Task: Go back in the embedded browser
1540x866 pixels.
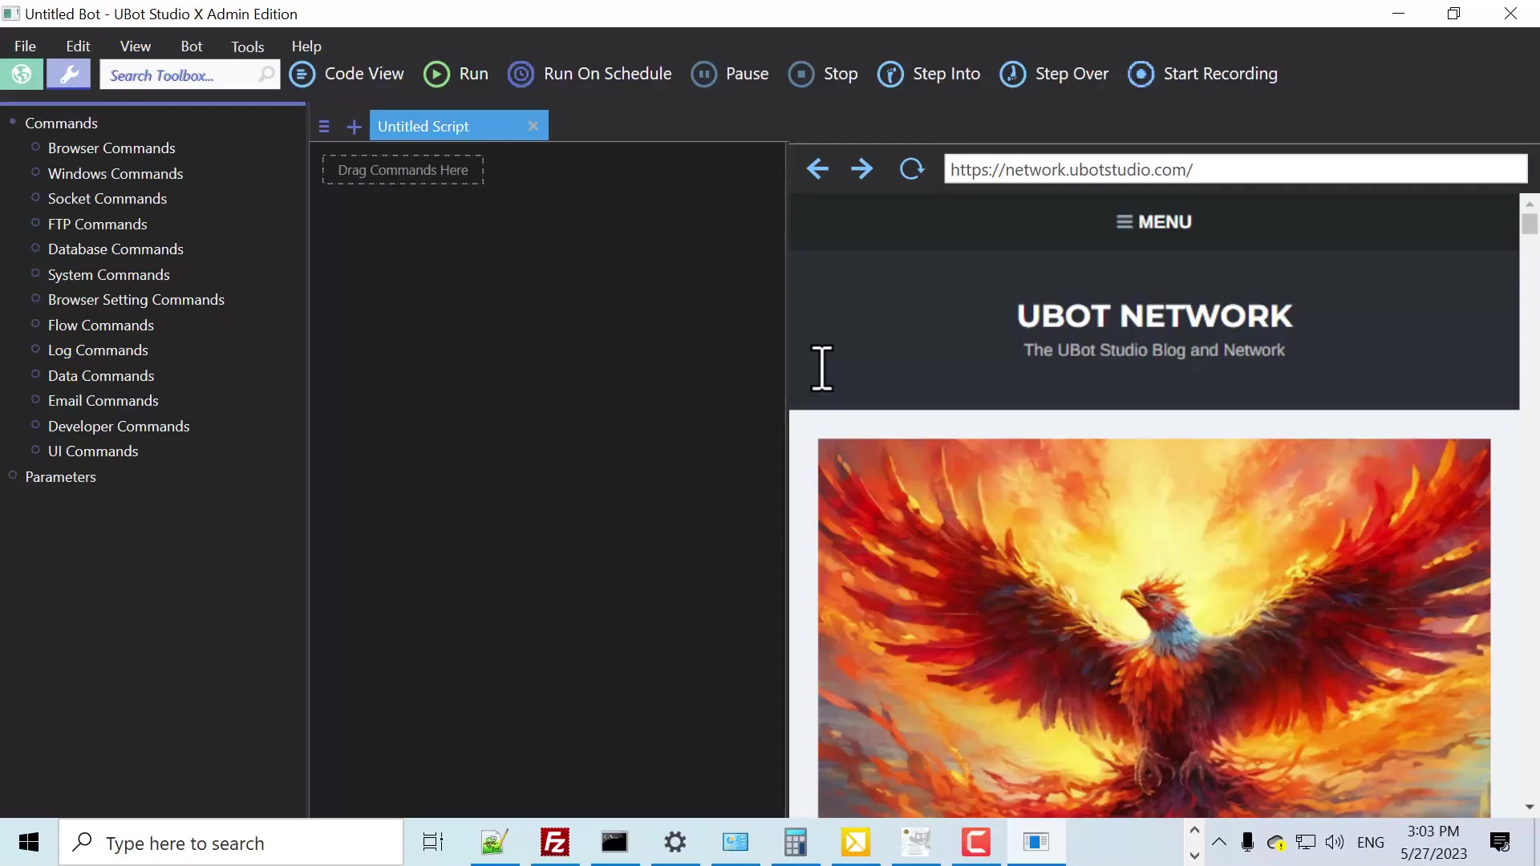Action: (817, 169)
